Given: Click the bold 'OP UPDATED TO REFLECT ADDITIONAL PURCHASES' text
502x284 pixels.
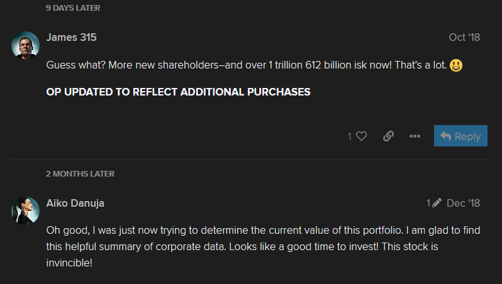Looking at the screenshot, I should [x=178, y=92].
